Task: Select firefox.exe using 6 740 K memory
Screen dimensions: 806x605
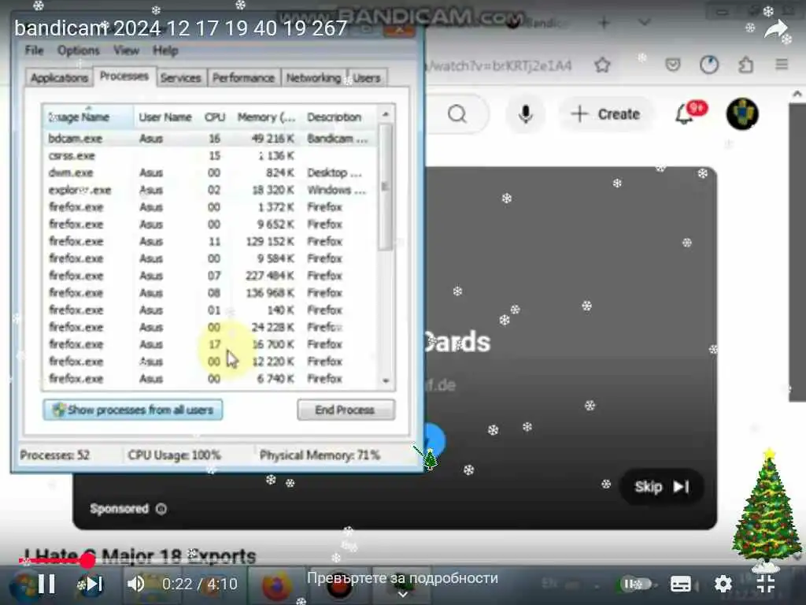Action: click(x=211, y=379)
